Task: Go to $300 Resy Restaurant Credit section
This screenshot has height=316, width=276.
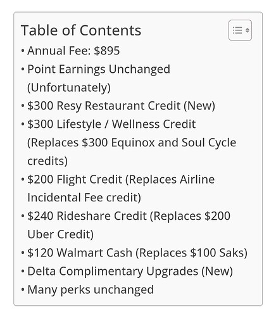Action: click(122, 106)
